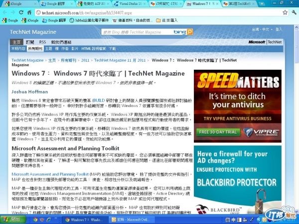299x224 pixels.
Task: Open the 所有期刊 sub-navigation item
Action: pyautogui.click(x=35, y=49)
